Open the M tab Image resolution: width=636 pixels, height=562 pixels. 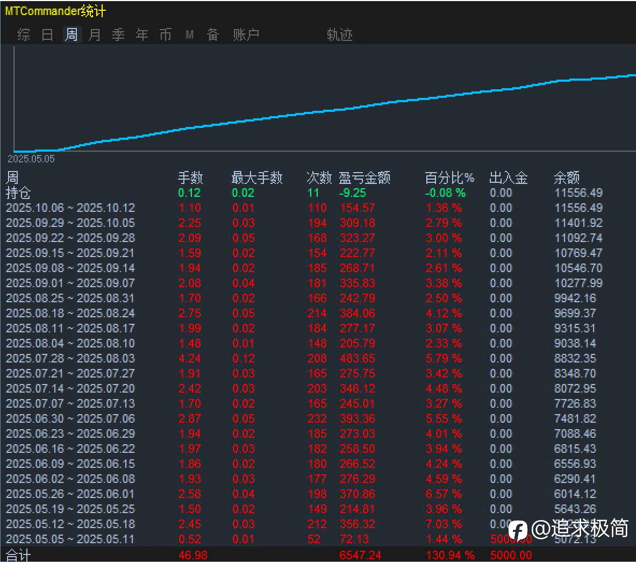pos(189,35)
